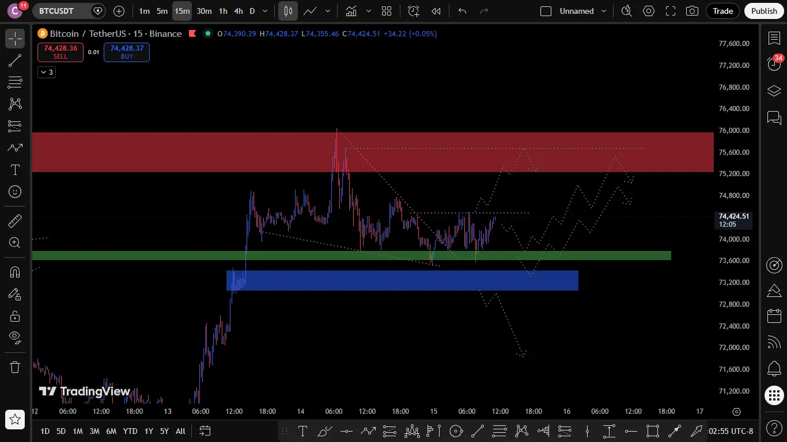Remove drawings with the trash icon
The height and width of the screenshot is (442, 787).
(x=15, y=367)
